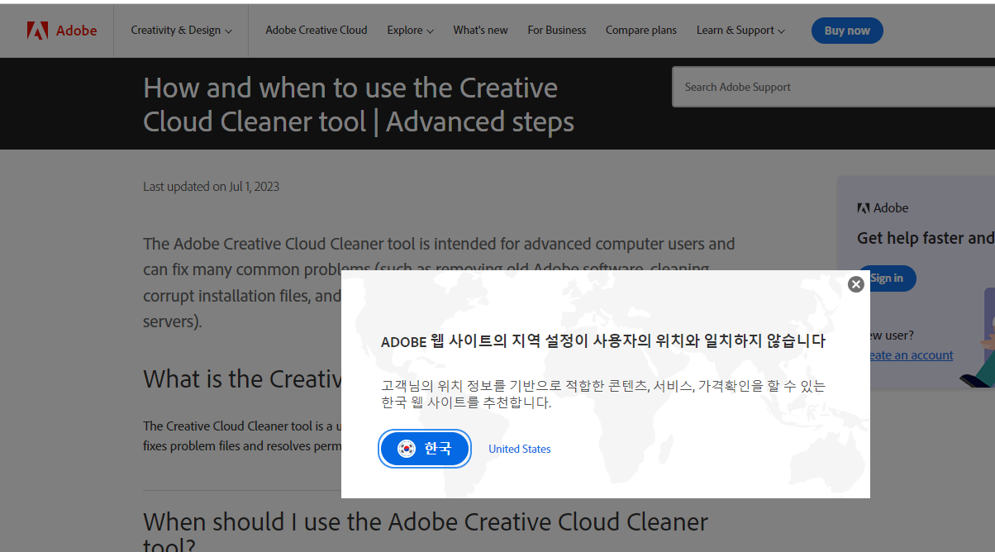Go to the For Business nav item

[557, 31]
